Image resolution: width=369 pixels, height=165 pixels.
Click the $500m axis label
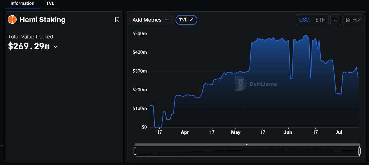click(x=140, y=33)
